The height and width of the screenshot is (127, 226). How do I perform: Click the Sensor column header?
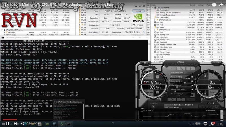(154, 5)
